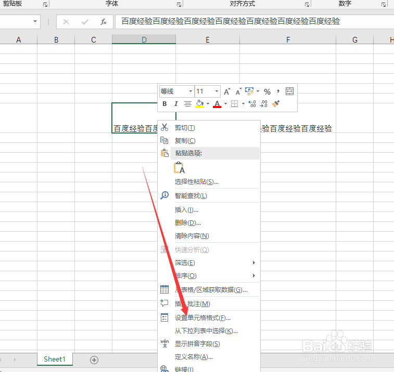The height and width of the screenshot is (372, 394).
Task: Toggle Bold in mini toolbar
Action: (x=164, y=103)
